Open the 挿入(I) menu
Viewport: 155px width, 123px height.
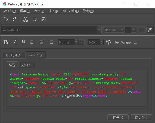tap(53, 11)
